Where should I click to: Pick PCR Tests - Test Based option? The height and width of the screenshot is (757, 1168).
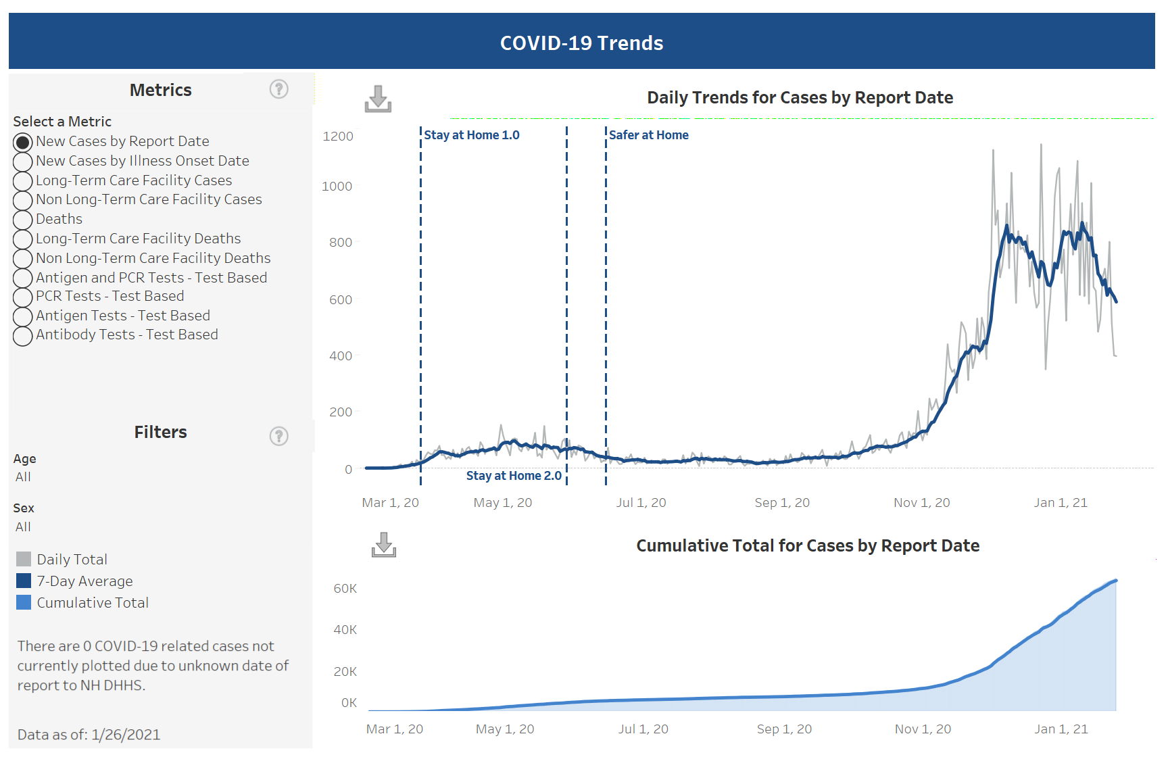[x=23, y=297]
